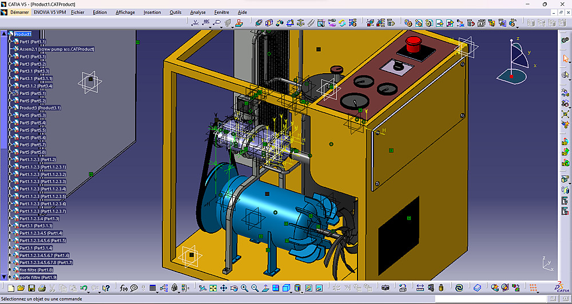Click the Zoom In magnifier icon
572x304 pixels.
(x=244, y=288)
